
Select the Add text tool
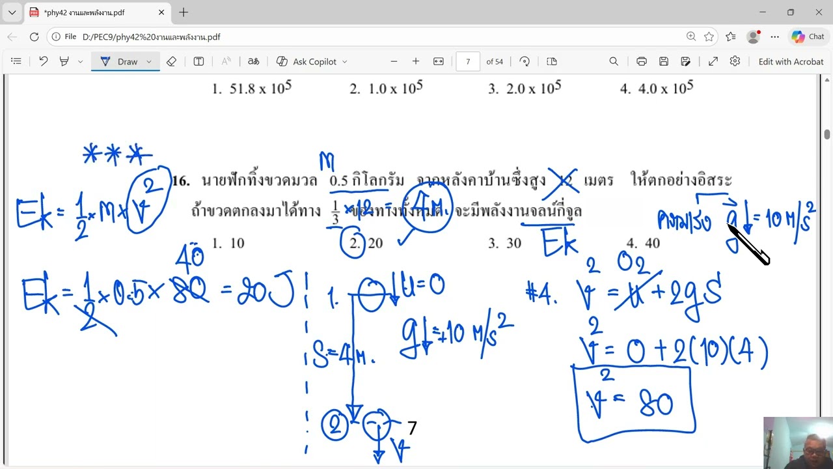pos(198,61)
